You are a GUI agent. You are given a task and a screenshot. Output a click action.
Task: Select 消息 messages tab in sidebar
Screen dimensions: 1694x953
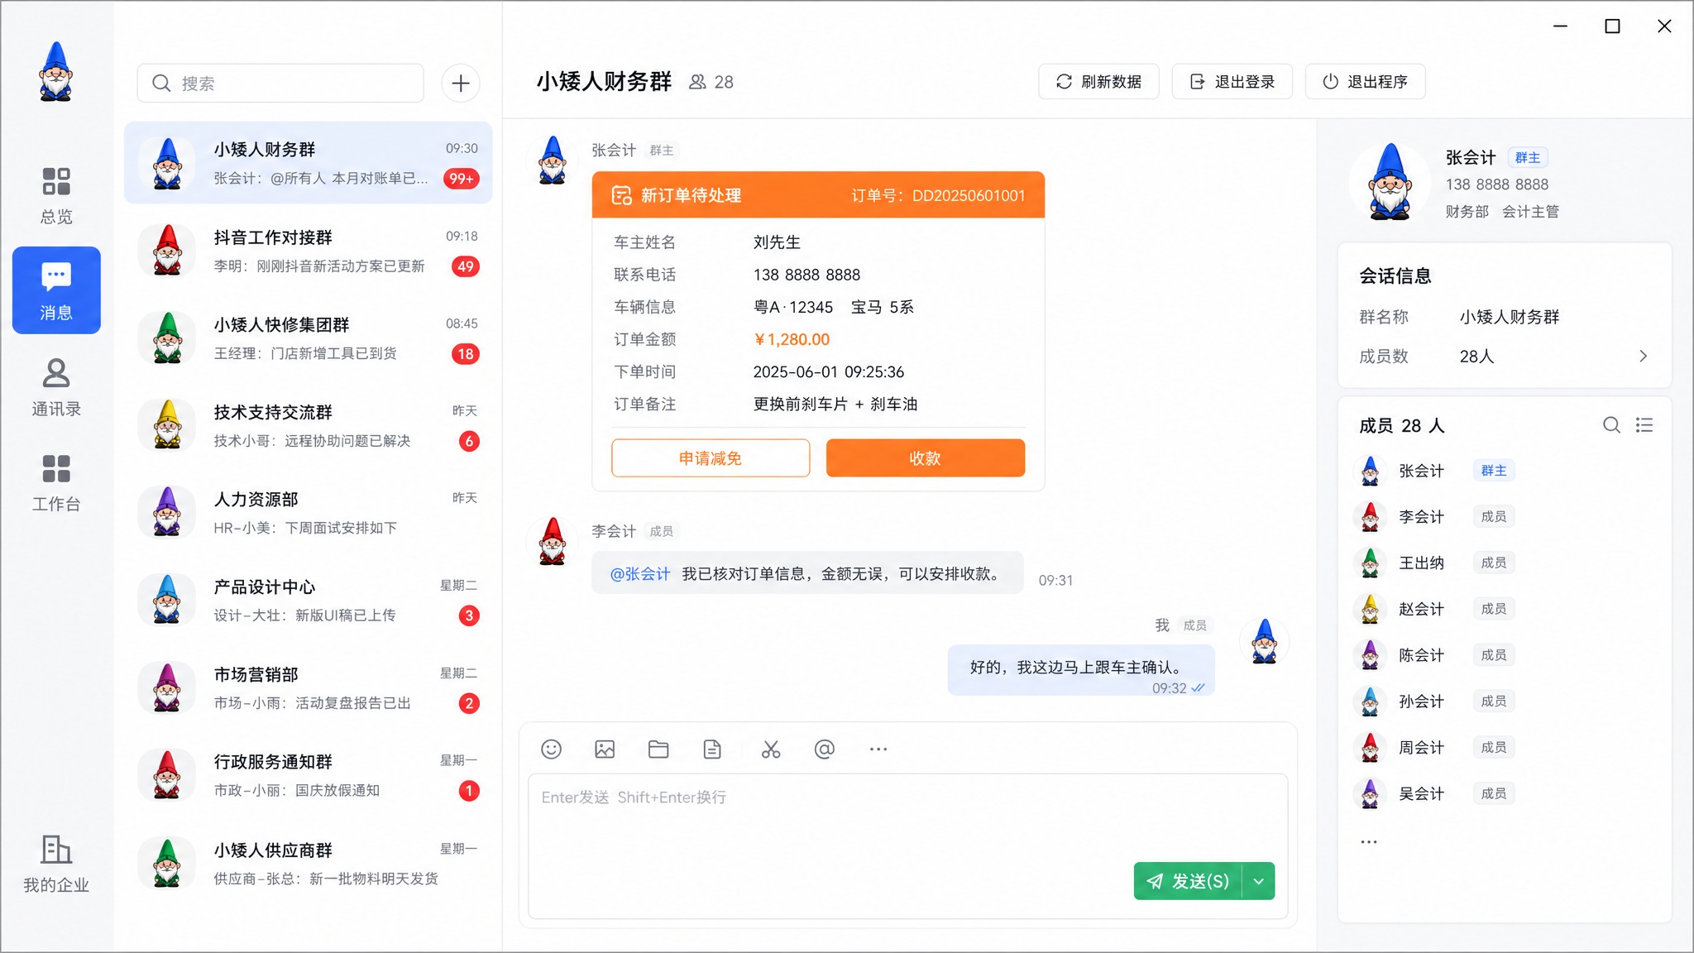click(x=56, y=290)
